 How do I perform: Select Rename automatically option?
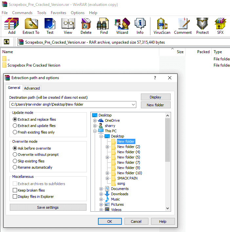(15, 167)
